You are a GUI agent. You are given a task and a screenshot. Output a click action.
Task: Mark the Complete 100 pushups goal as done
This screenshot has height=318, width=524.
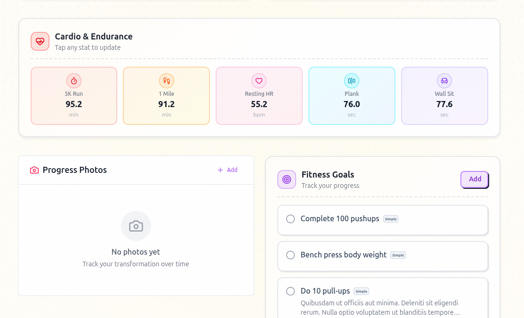pos(290,218)
